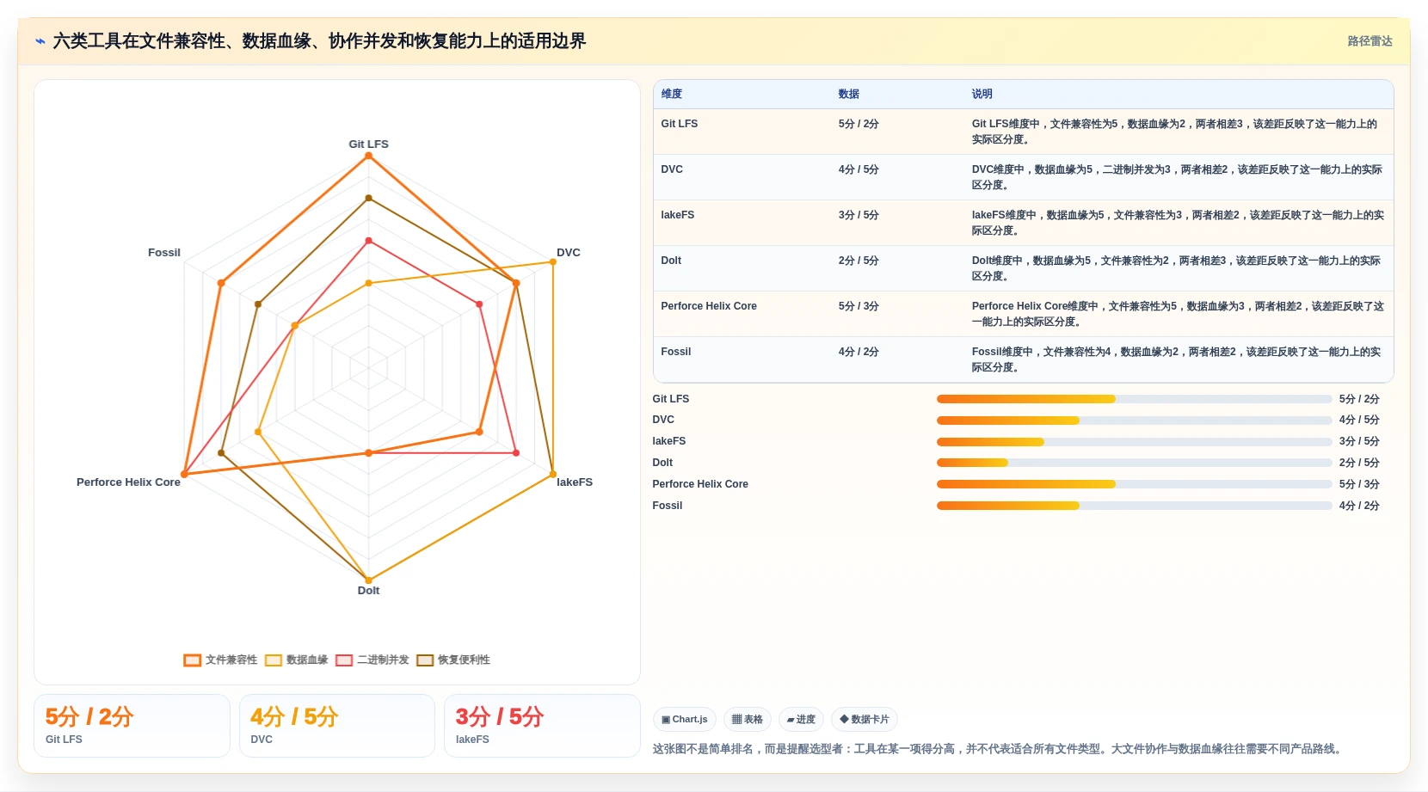Select the Fossil progress bar

tap(1134, 506)
